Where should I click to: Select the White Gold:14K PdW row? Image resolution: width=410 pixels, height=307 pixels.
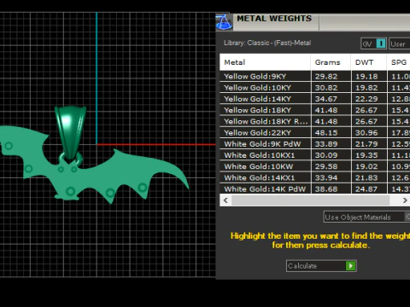315,188
